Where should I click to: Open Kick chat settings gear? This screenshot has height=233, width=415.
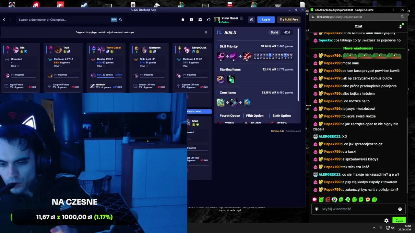[x=386, y=221]
